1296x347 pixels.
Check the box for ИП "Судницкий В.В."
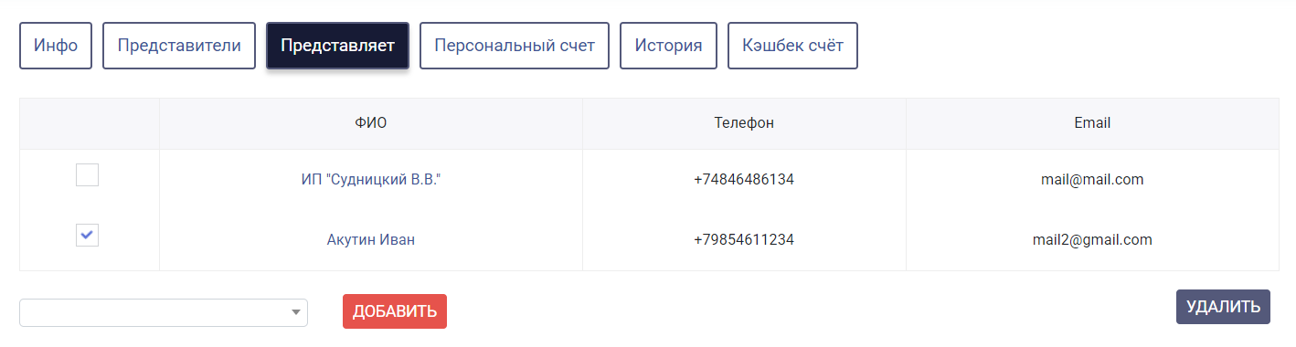coord(87,175)
